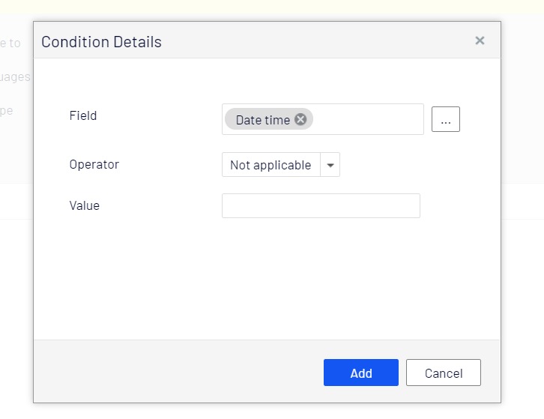Click the Field label

tap(83, 116)
